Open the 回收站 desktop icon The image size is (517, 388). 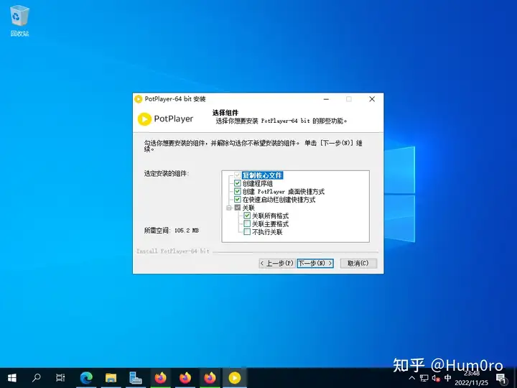[x=19, y=20]
